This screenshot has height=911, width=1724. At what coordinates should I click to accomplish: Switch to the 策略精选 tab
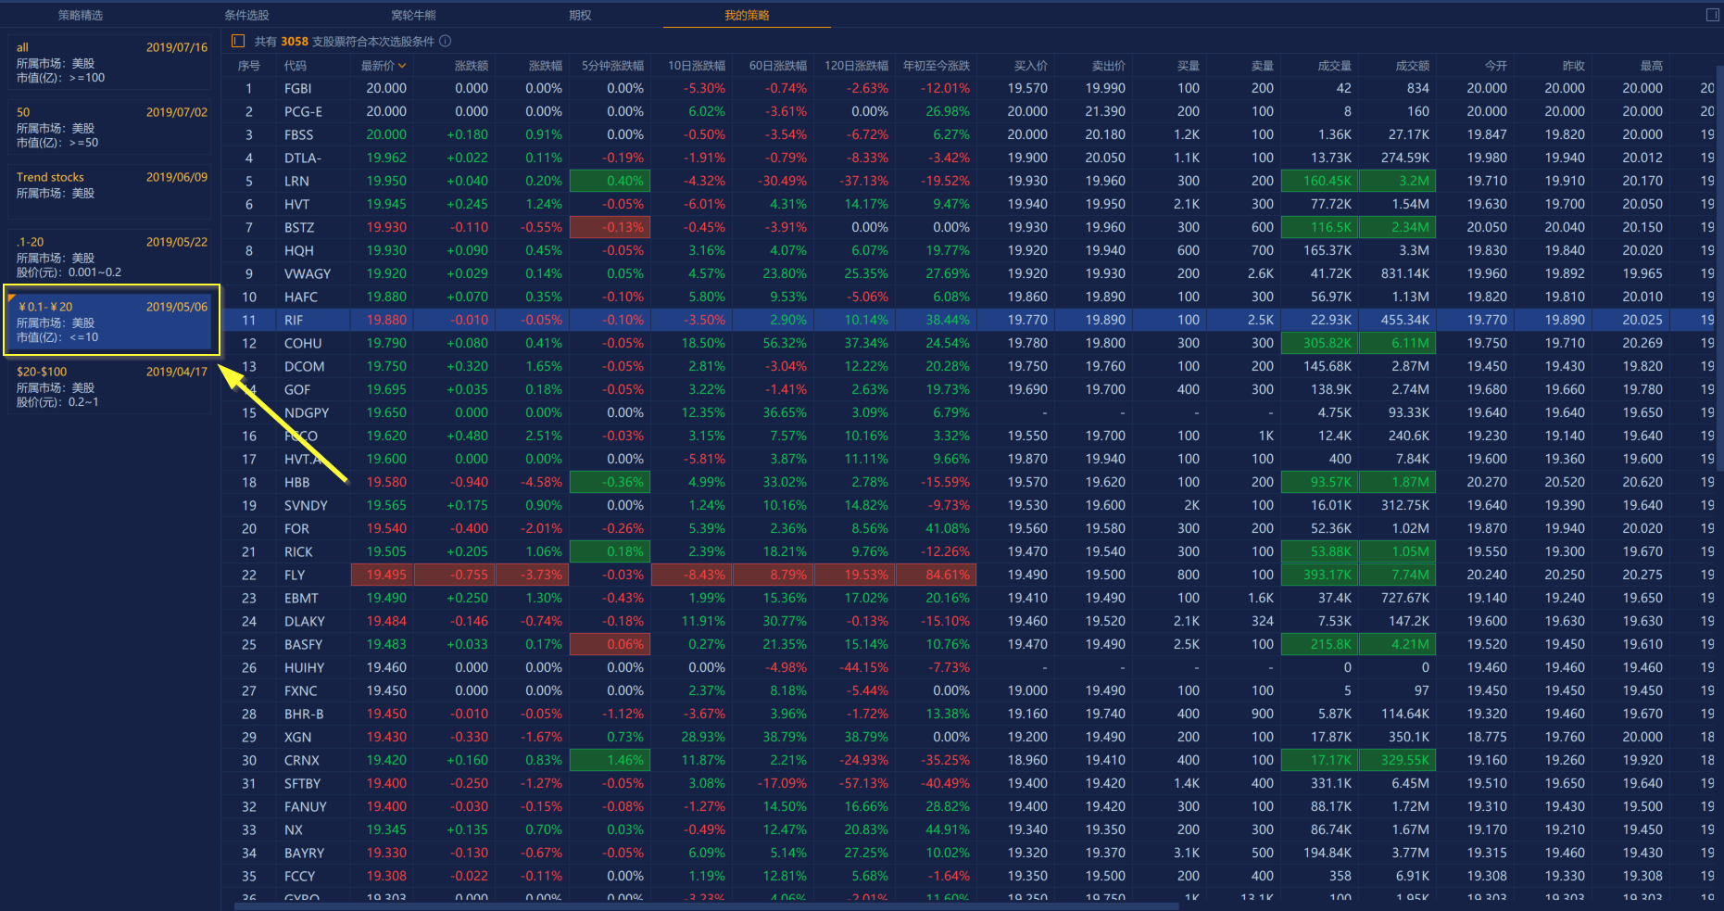coord(81,15)
